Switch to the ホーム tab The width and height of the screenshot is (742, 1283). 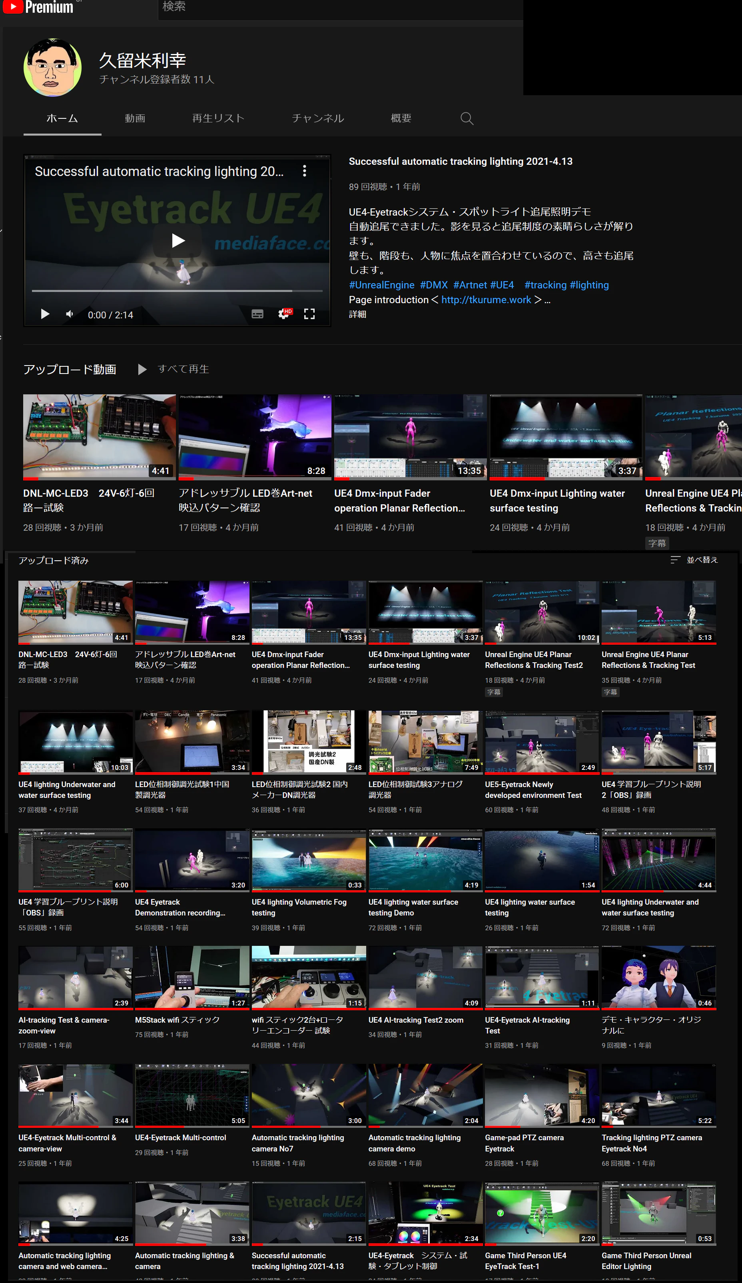click(x=62, y=118)
